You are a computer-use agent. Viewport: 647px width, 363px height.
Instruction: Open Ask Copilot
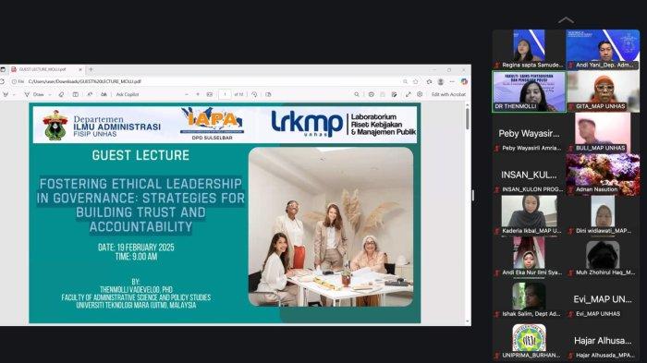[x=128, y=94]
